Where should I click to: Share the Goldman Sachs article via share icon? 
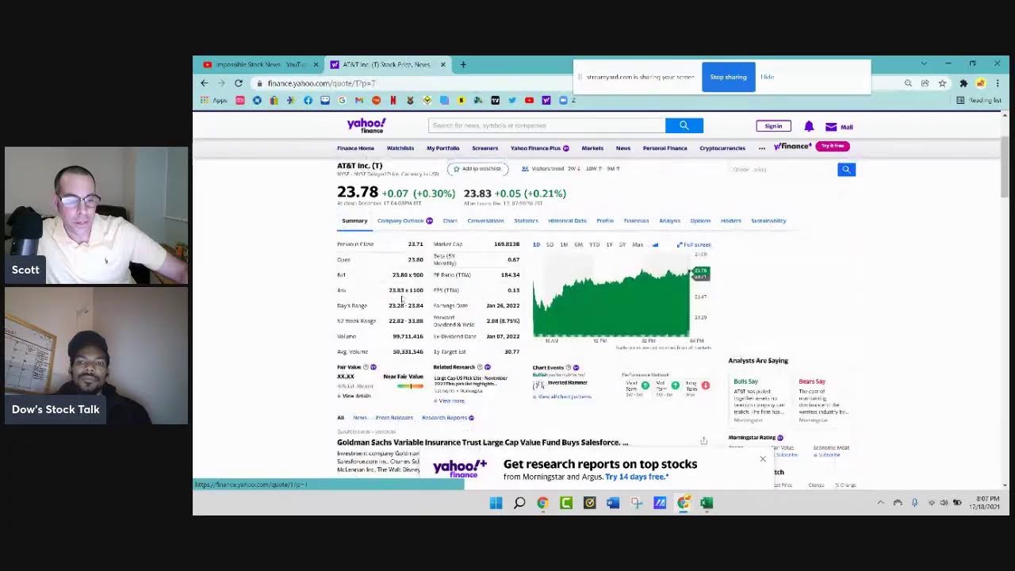click(703, 441)
